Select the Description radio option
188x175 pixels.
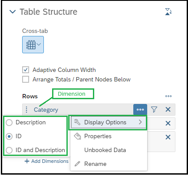coord(9,123)
